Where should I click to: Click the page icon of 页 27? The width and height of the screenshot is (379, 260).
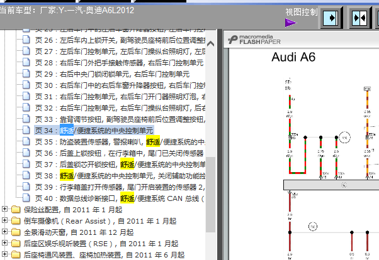point(26,51)
